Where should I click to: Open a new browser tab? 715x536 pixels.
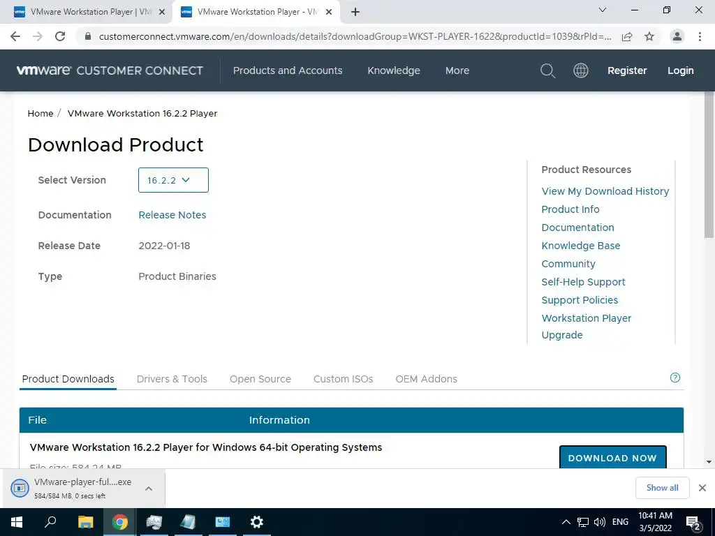click(x=355, y=12)
